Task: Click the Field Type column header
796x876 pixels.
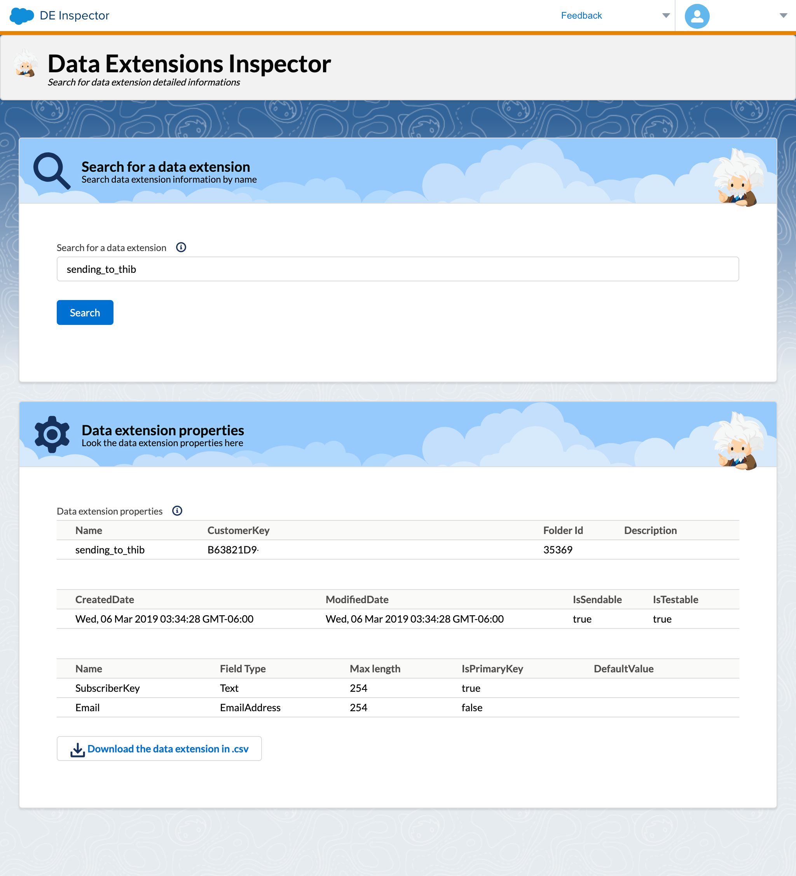Action: pyautogui.click(x=243, y=668)
